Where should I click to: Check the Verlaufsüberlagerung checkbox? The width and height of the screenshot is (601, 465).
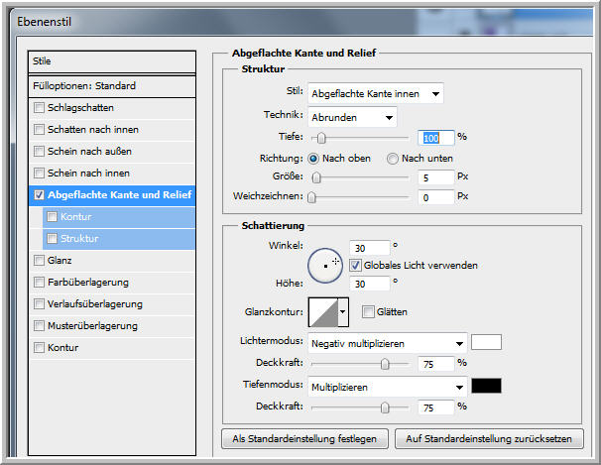click(39, 304)
